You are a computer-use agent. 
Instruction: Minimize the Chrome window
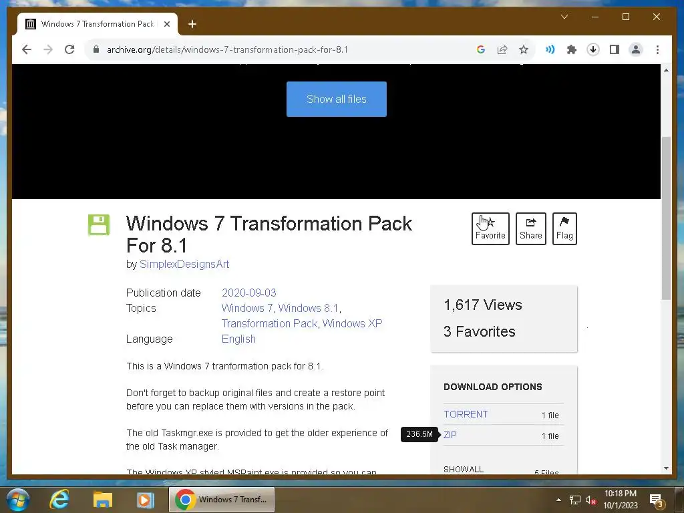tap(595, 17)
